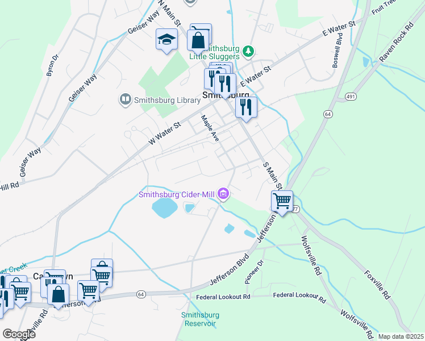Open the Smithsburg Little Sluggers park pin

[248, 52]
